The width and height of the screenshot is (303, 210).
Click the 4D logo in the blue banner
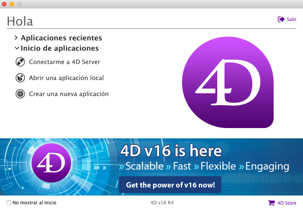[51, 163]
